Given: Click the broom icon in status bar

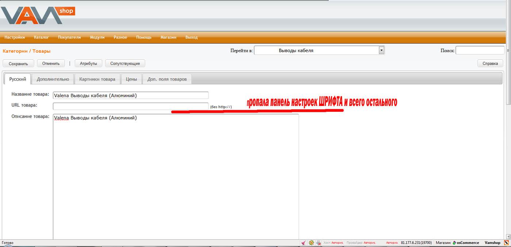Looking at the screenshot, I should click(x=303, y=243).
